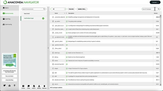Check the adal package checkbox
Image resolution: width=163 pixels, height=91 pixels.
(x=53, y=73)
